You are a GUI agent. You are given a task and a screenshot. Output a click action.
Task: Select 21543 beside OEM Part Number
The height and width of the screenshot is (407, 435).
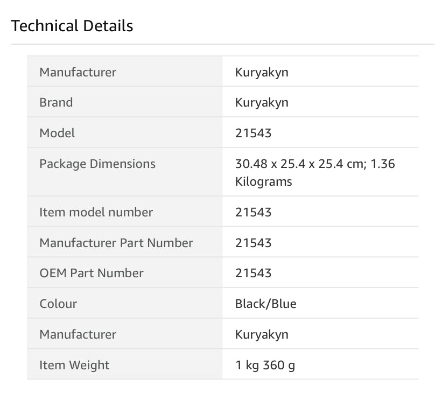click(x=253, y=273)
